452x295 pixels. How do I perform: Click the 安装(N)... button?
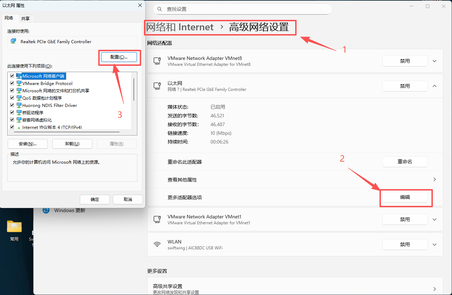coord(28,144)
